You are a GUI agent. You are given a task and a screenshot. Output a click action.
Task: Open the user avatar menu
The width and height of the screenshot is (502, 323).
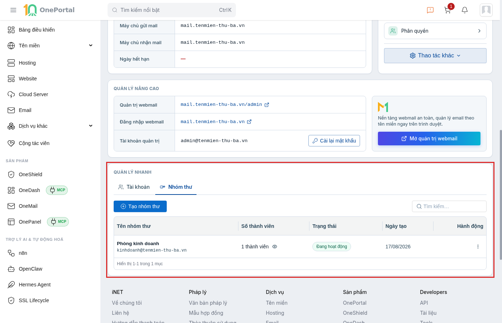(486, 10)
